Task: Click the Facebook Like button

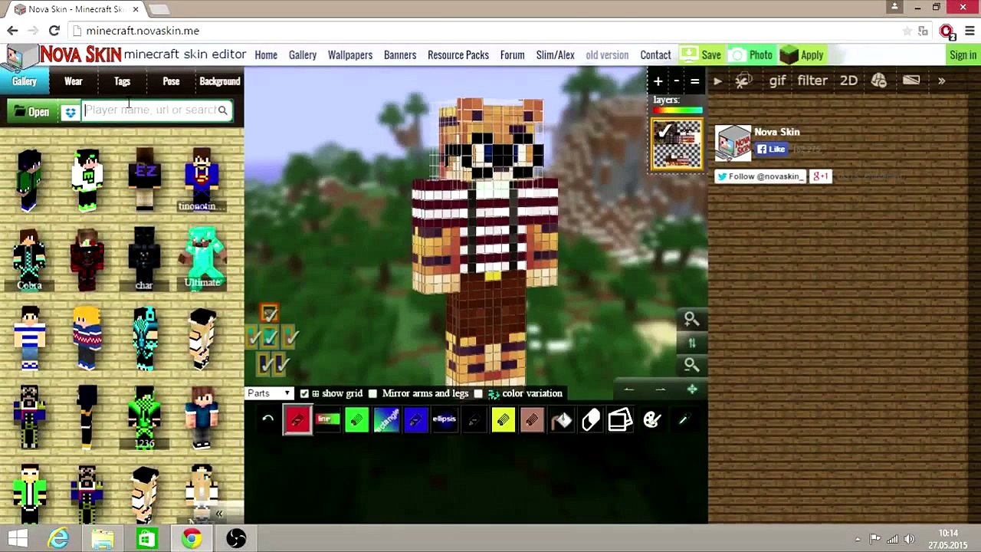Action: [x=773, y=149]
